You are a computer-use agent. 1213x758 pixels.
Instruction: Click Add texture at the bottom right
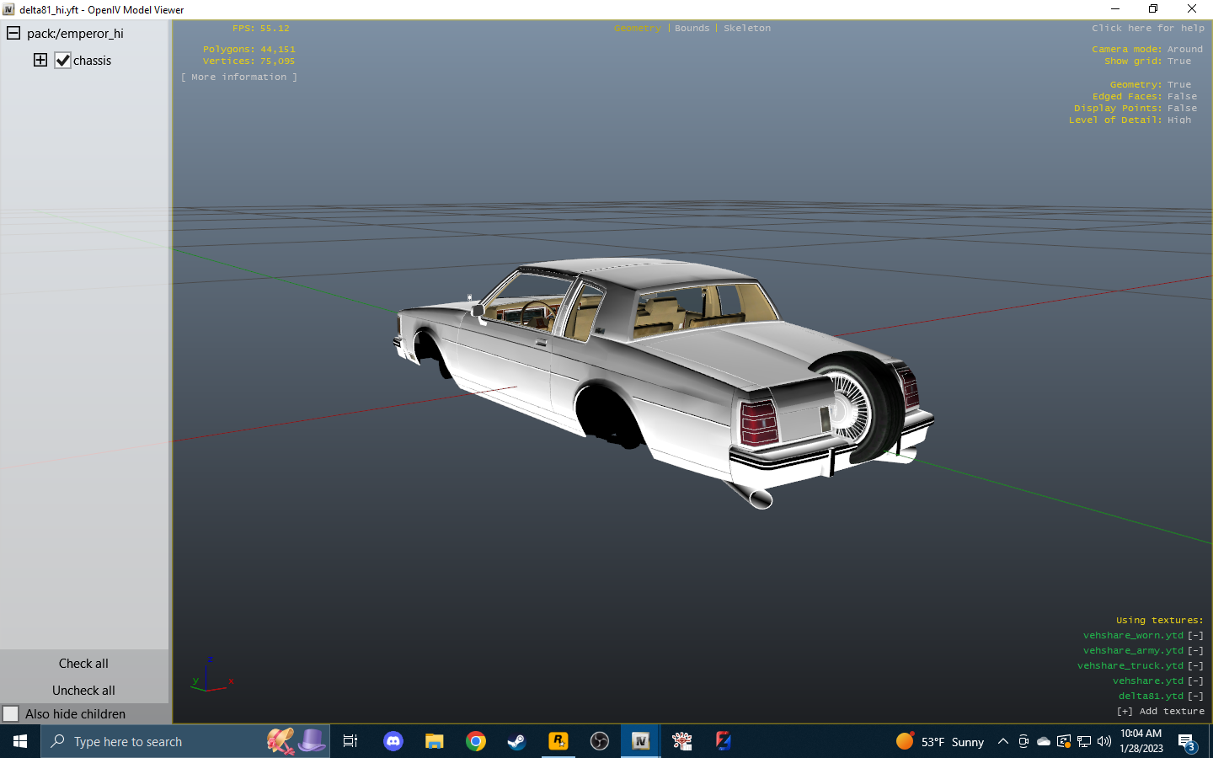point(1161,712)
